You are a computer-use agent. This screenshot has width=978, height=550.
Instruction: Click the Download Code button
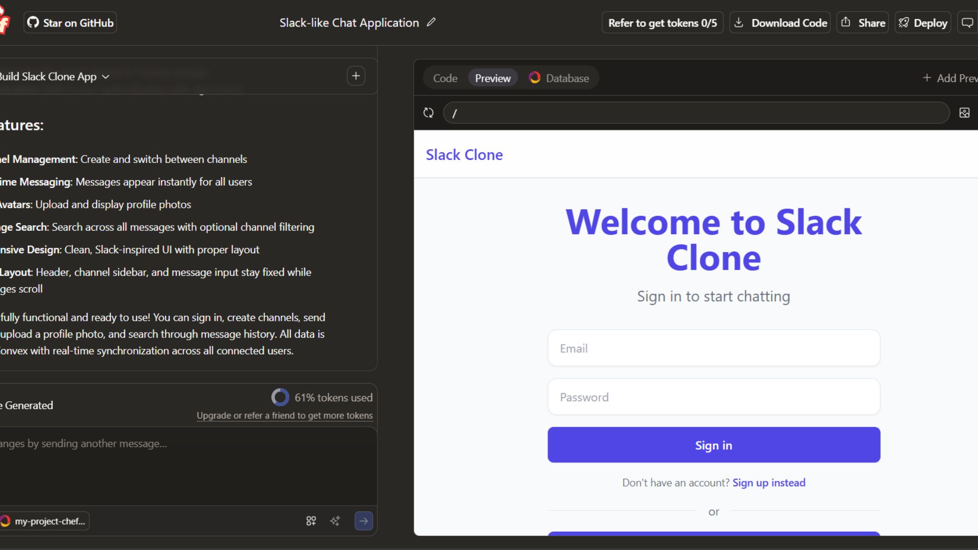coord(780,23)
